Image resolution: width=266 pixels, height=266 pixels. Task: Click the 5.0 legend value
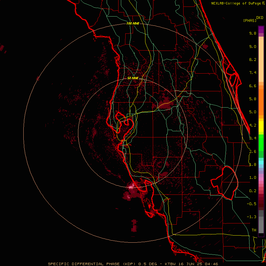coord(253,112)
